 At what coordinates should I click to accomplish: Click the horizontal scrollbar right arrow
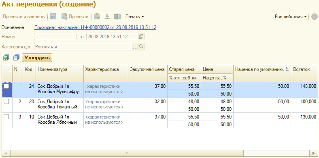[x=313, y=153]
